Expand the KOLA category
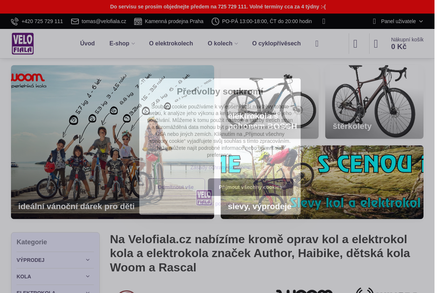Screen dimensions: 440x293 pyautogui.click(x=88, y=276)
